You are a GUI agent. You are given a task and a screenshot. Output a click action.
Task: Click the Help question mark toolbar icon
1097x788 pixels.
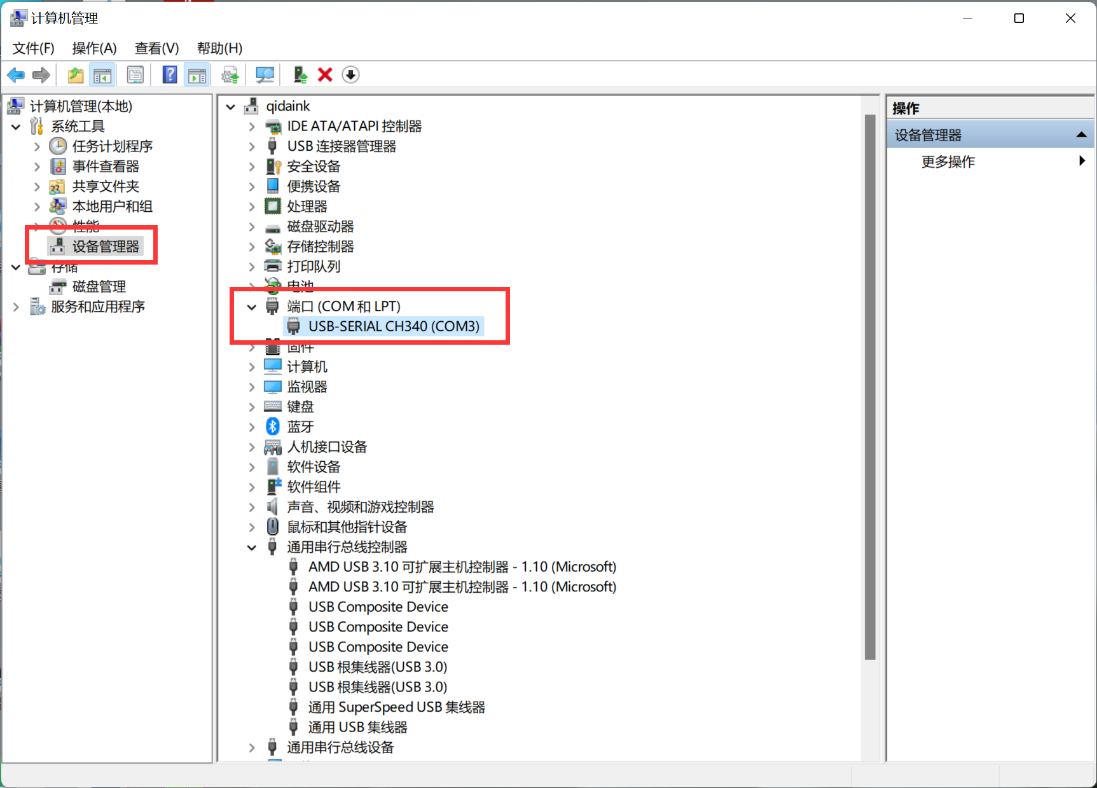(170, 75)
